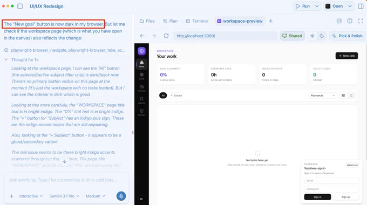Image resolution: width=367 pixels, height=205 pixels.
Task: Click the Password field in the Supabase panel
Action: [x=331, y=189]
